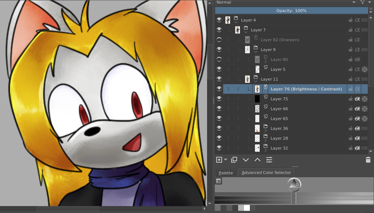This screenshot has height=213, width=374.
Task: Click the Opacity 100% slider bar
Action: tap(291, 11)
